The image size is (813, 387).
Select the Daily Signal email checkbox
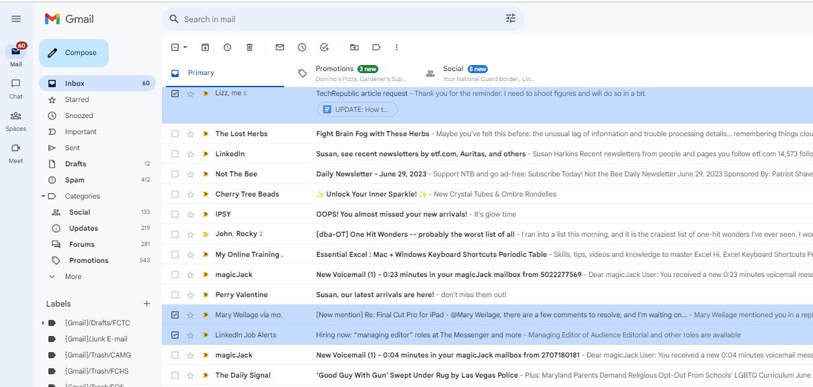click(x=175, y=375)
